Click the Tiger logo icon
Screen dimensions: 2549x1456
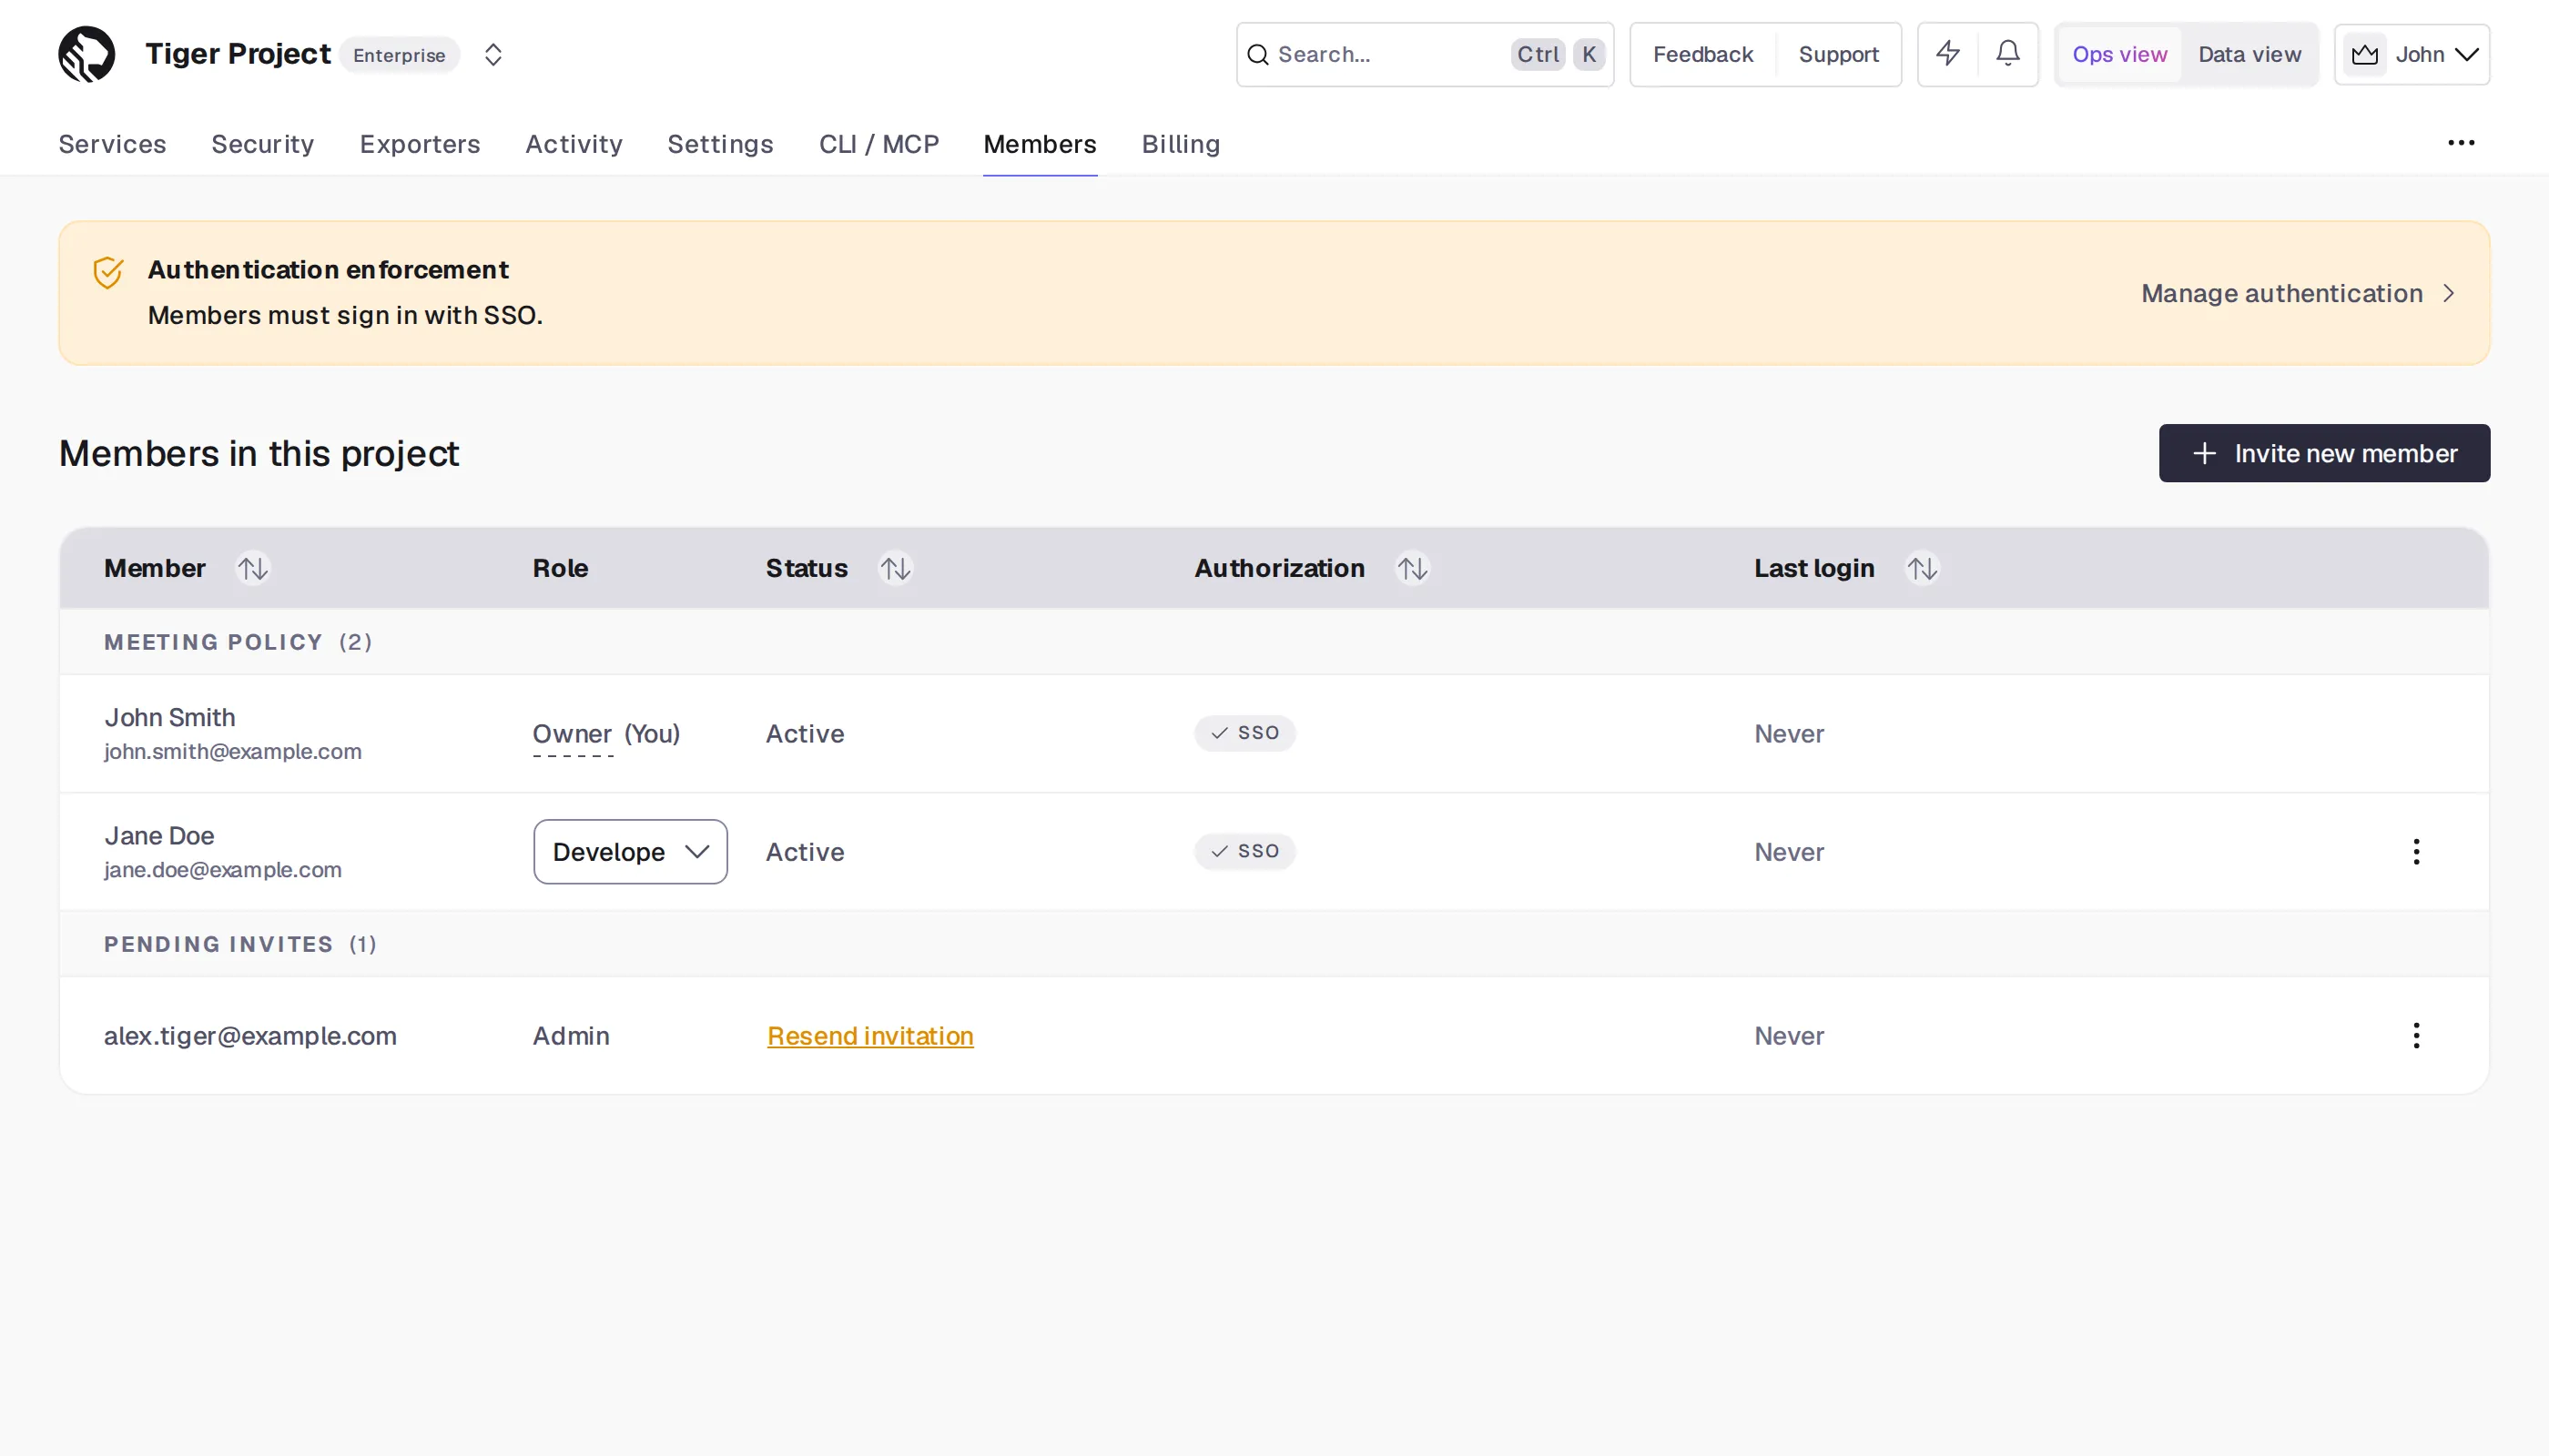click(x=87, y=54)
